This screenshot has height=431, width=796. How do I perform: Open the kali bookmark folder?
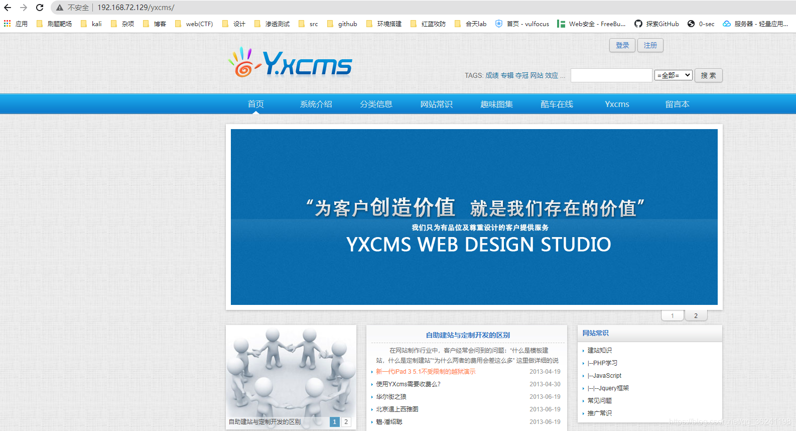[x=91, y=24]
